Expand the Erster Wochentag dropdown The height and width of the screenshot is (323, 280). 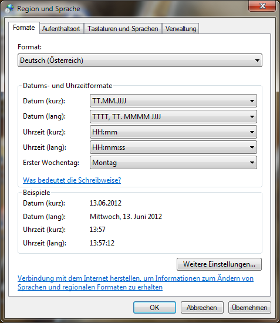tap(173, 163)
